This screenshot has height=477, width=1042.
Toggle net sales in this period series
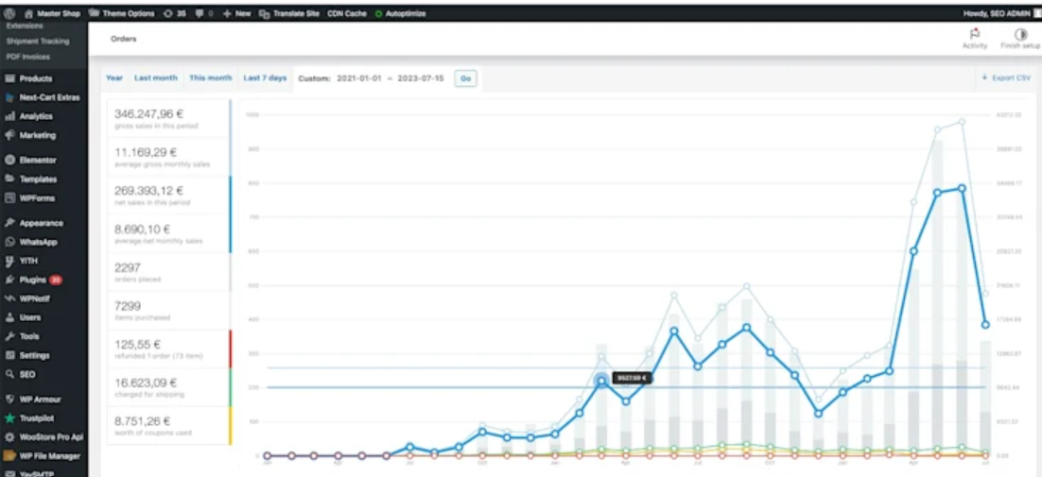[x=168, y=195]
